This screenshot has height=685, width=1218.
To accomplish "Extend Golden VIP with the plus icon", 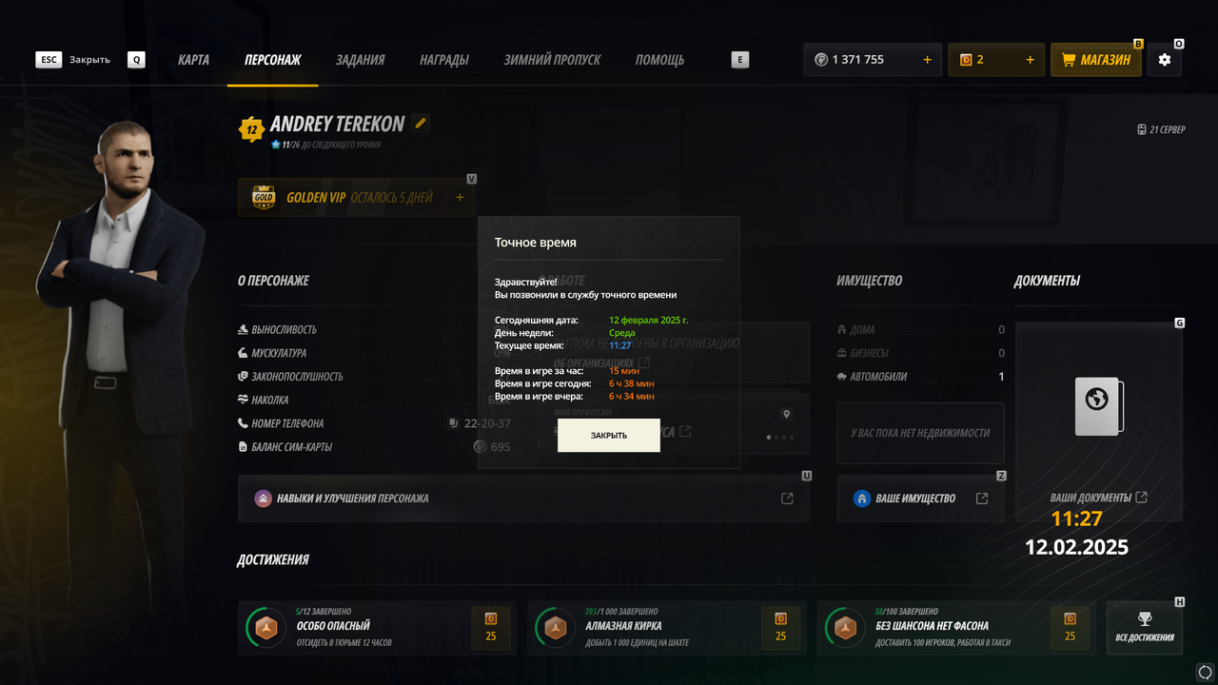I will pyautogui.click(x=460, y=198).
